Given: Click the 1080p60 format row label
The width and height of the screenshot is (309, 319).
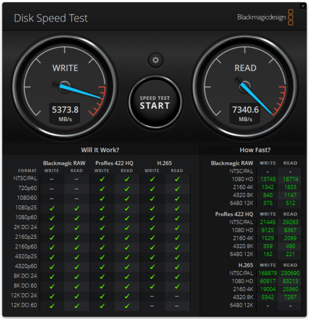Looking at the screenshot, I should [26, 217].
